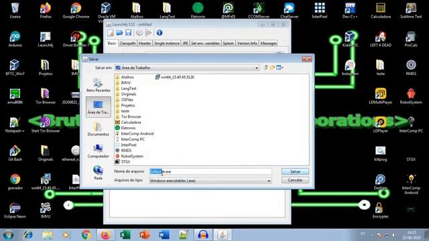Select Área de Trabalho in the places sidebar
Image resolution: width=429 pixels, height=241 pixels.
coord(99,107)
